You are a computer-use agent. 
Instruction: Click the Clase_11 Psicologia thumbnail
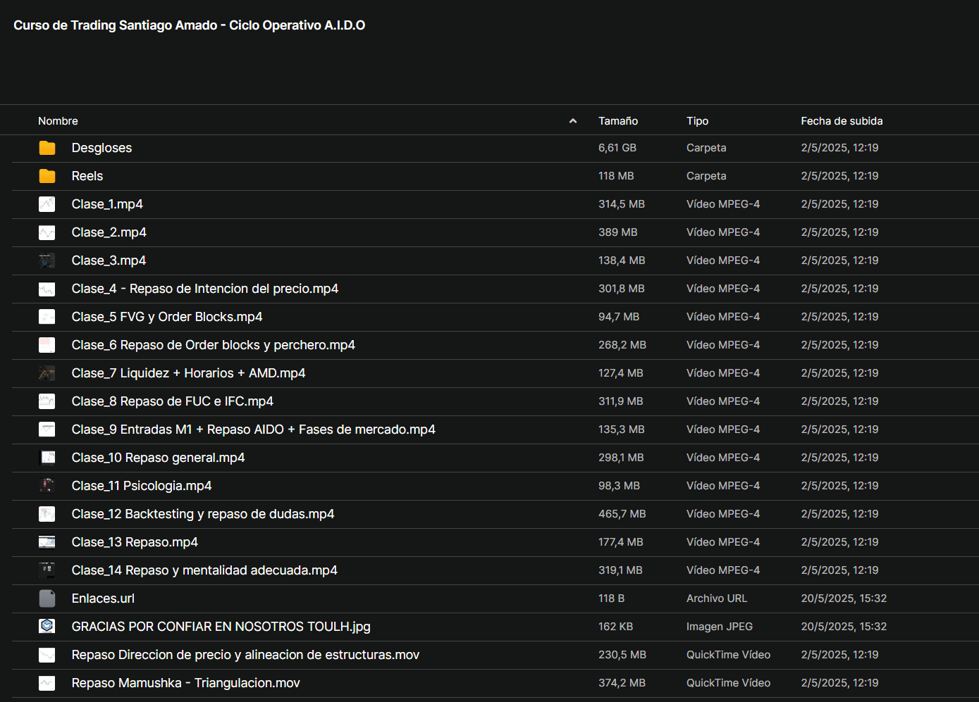point(47,486)
